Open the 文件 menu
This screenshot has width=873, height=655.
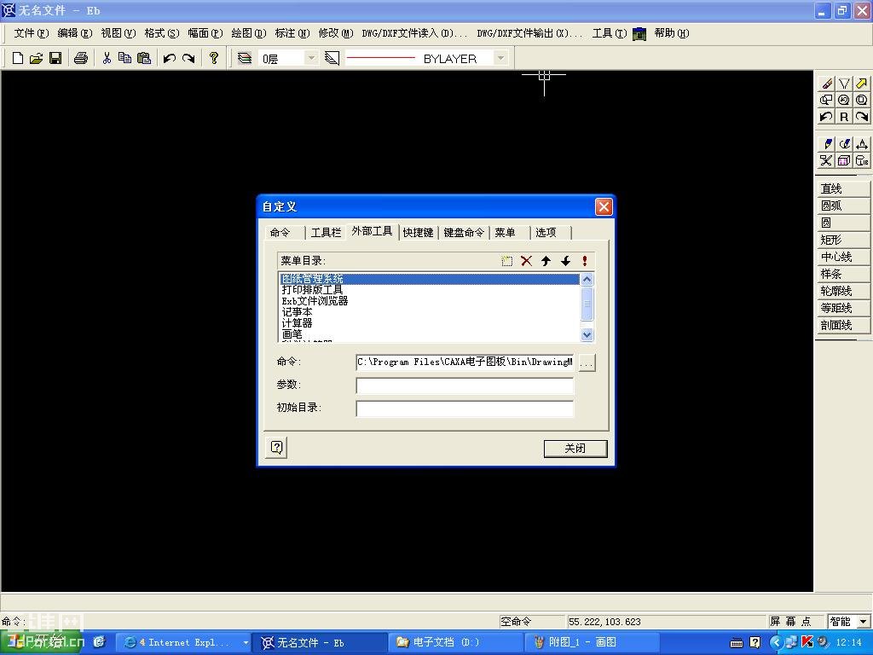coord(31,33)
